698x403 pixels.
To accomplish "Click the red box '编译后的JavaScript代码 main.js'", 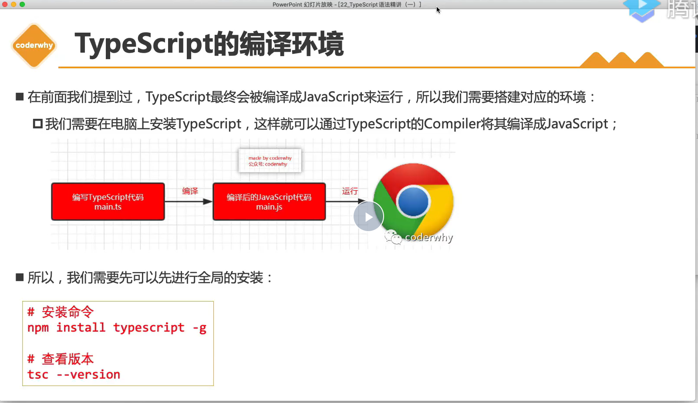I will (x=269, y=201).
